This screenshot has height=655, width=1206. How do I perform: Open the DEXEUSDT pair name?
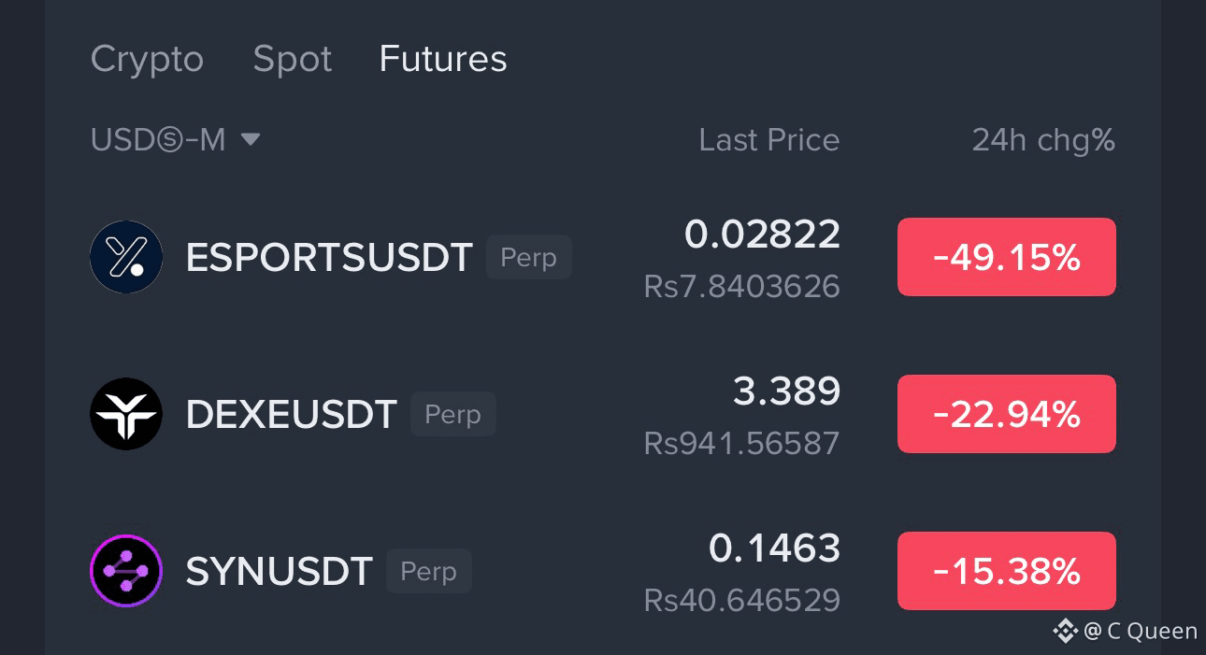[x=292, y=415]
